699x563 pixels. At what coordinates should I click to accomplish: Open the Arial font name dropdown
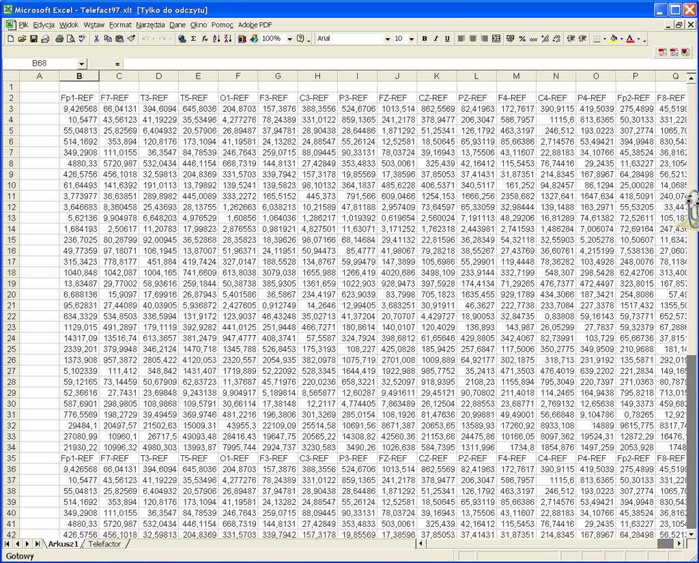[x=388, y=39]
